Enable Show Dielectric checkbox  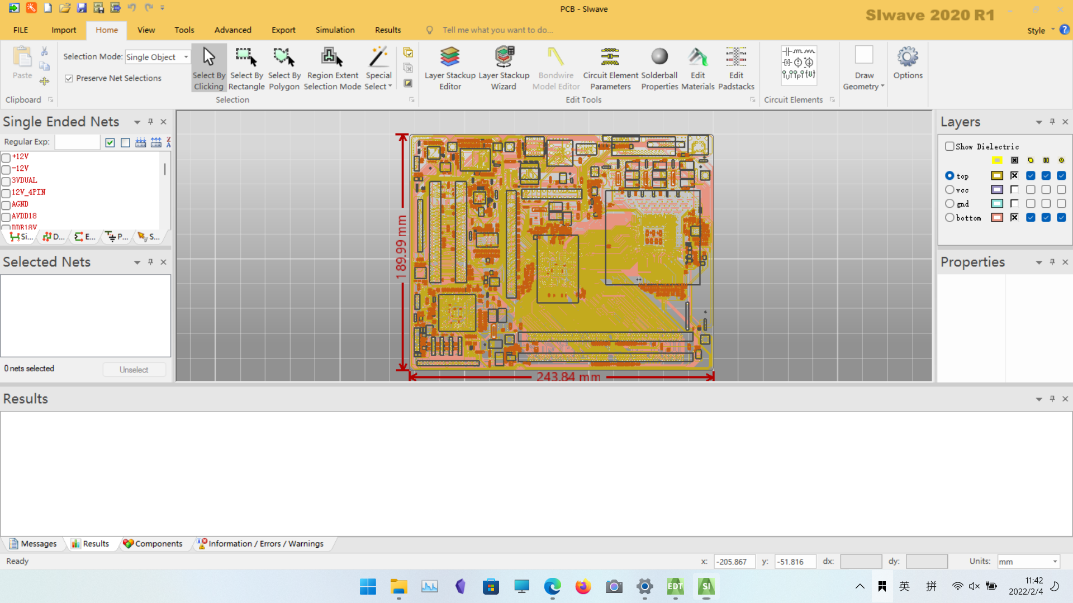[x=949, y=146]
